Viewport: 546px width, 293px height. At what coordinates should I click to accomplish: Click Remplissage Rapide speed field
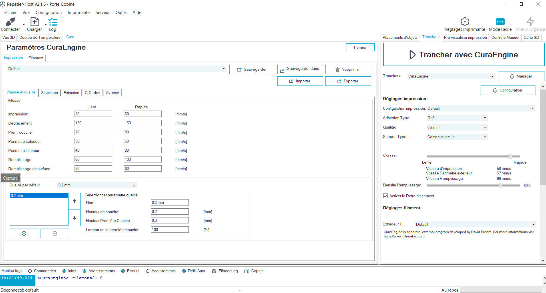(x=143, y=159)
